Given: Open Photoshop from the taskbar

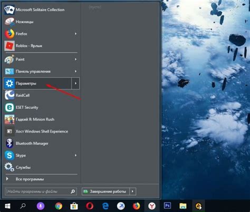Looking at the screenshot, I should point(167,206).
